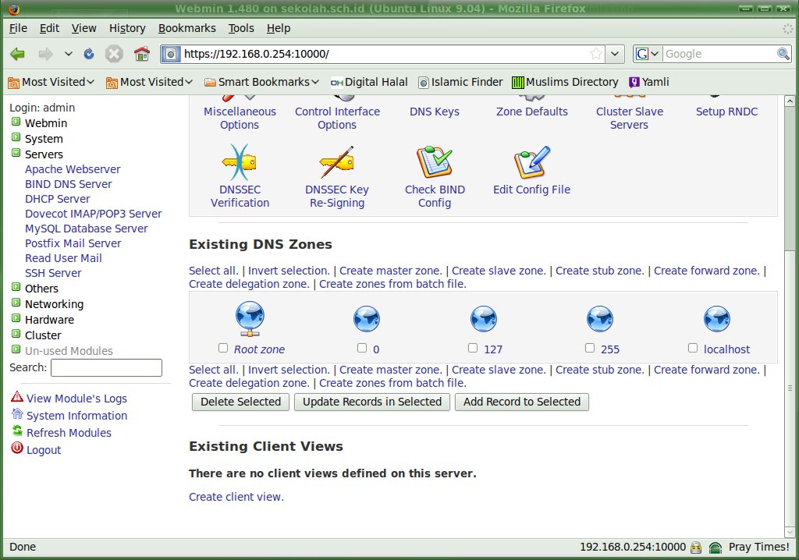Expand the Networking category in sidebar
The height and width of the screenshot is (560, 799).
[54, 304]
